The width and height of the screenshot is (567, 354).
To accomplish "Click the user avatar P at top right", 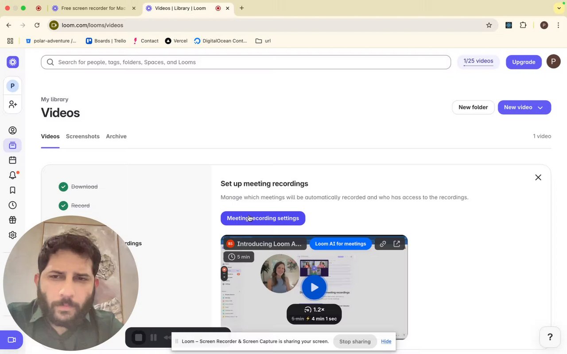I will pos(553,62).
